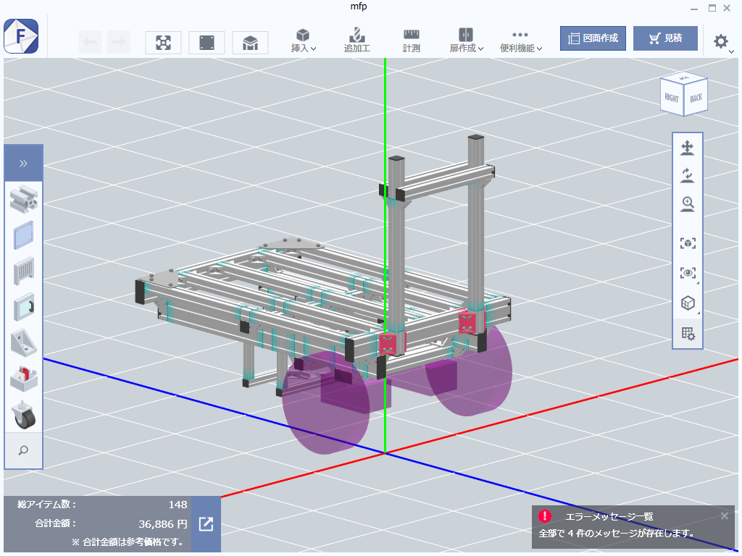Expand the 扉作成 dropdown

[x=466, y=41]
